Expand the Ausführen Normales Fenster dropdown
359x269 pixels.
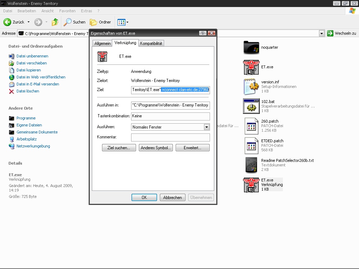point(206,127)
